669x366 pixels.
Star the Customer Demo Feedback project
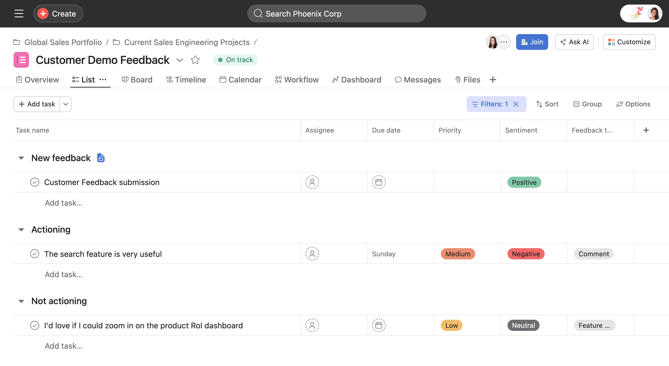click(x=195, y=60)
